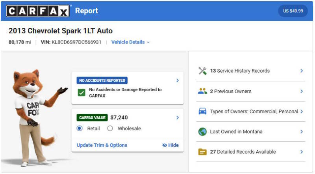Viewport: 315px width, 174px height.
Task: Click Update Trim & Options link
Action: [x=102, y=145]
